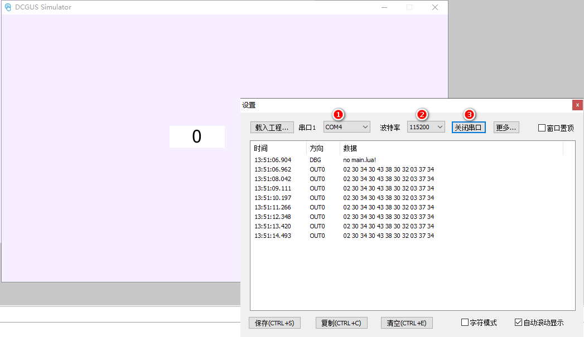Click the 复制(CTRL+C) copy button

tap(341, 323)
